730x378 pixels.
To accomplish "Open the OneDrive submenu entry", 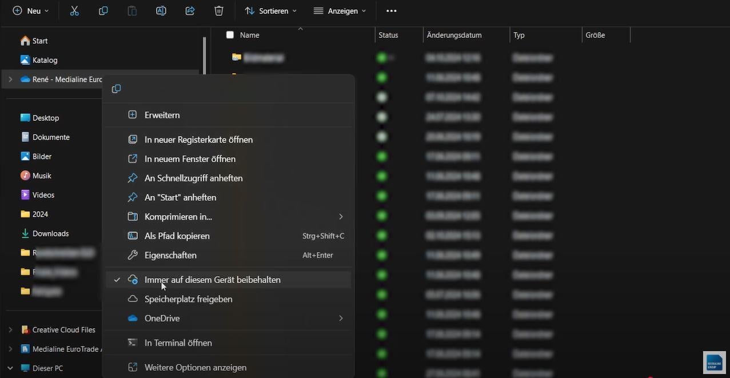I will pyautogui.click(x=229, y=318).
